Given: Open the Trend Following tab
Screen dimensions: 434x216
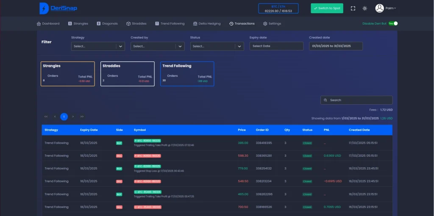Looking at the screenshot, I should click(170, 24).
